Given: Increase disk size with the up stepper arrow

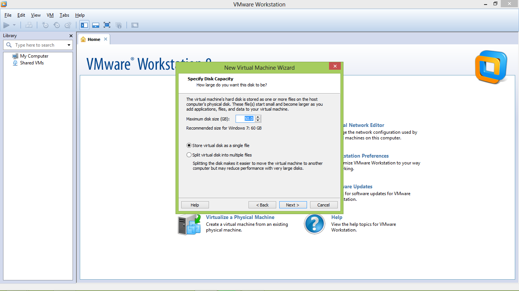Looking at the screenshot, I should [x=258, y=117].
